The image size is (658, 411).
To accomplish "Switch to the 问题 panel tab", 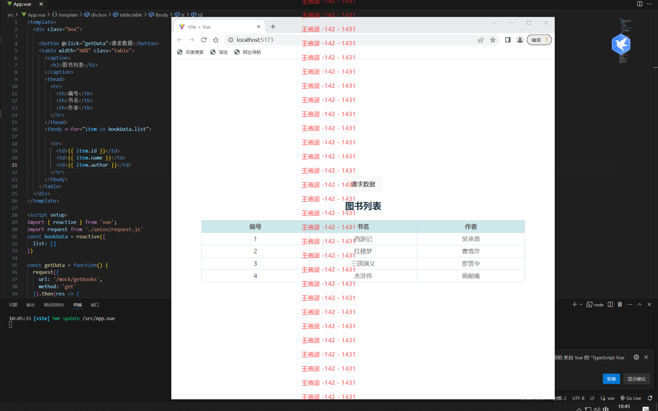I will (x=13, y=305).
